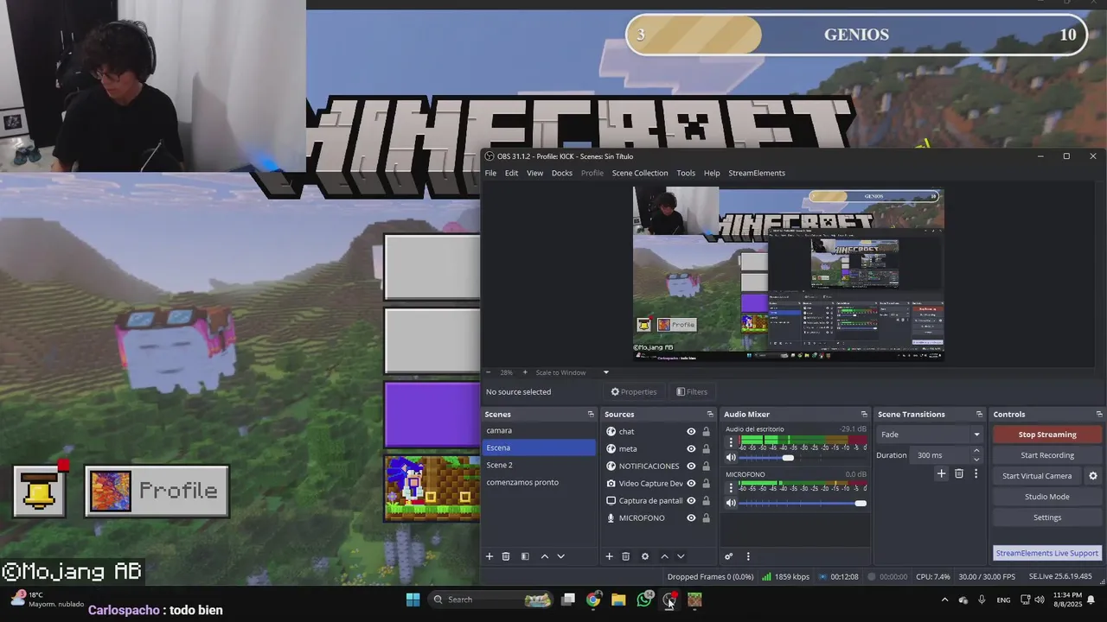Hide the meta source
This screenshot has height=622, width=1107.
pos(691,448)
